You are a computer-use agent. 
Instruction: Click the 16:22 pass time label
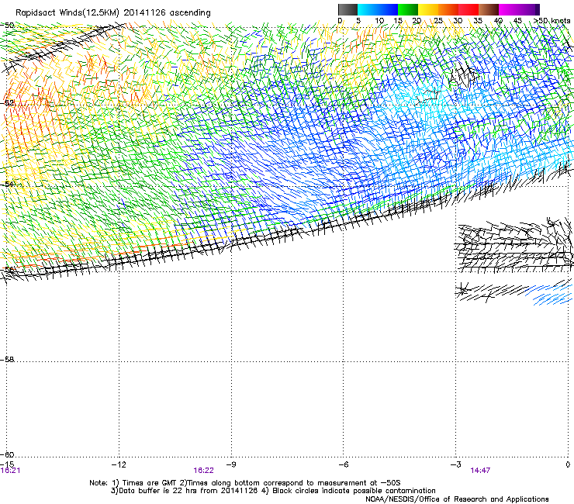(x=203, y=471)
